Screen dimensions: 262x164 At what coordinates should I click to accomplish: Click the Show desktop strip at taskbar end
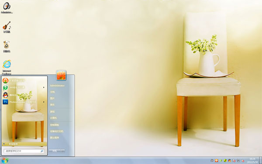coord(260,161)
